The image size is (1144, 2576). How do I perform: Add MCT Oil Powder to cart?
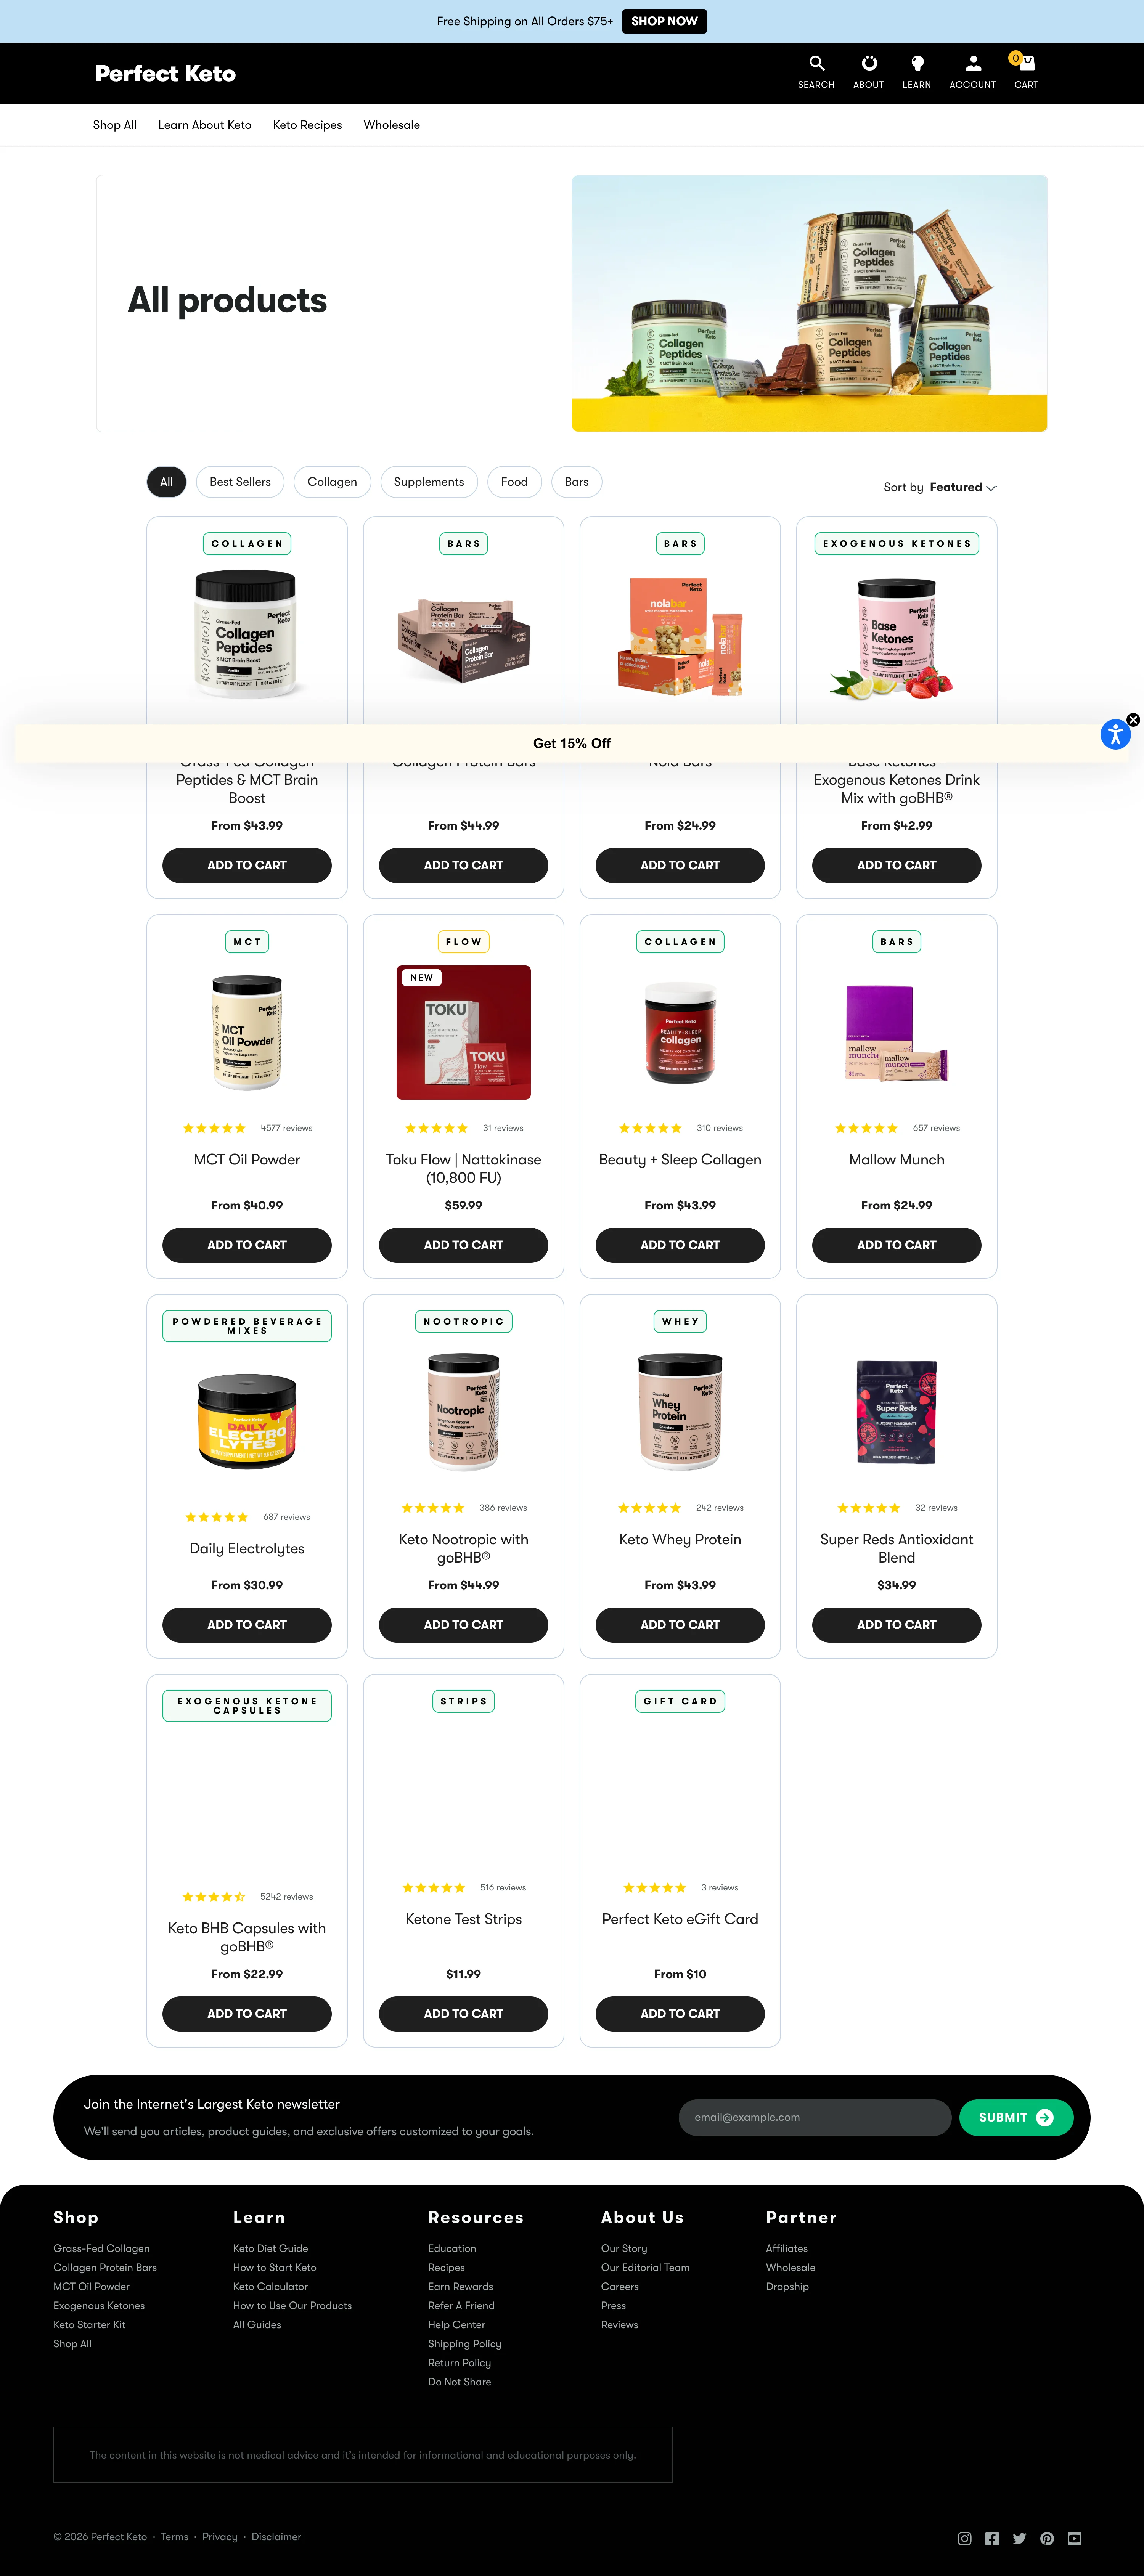[x=247, y=1245]
